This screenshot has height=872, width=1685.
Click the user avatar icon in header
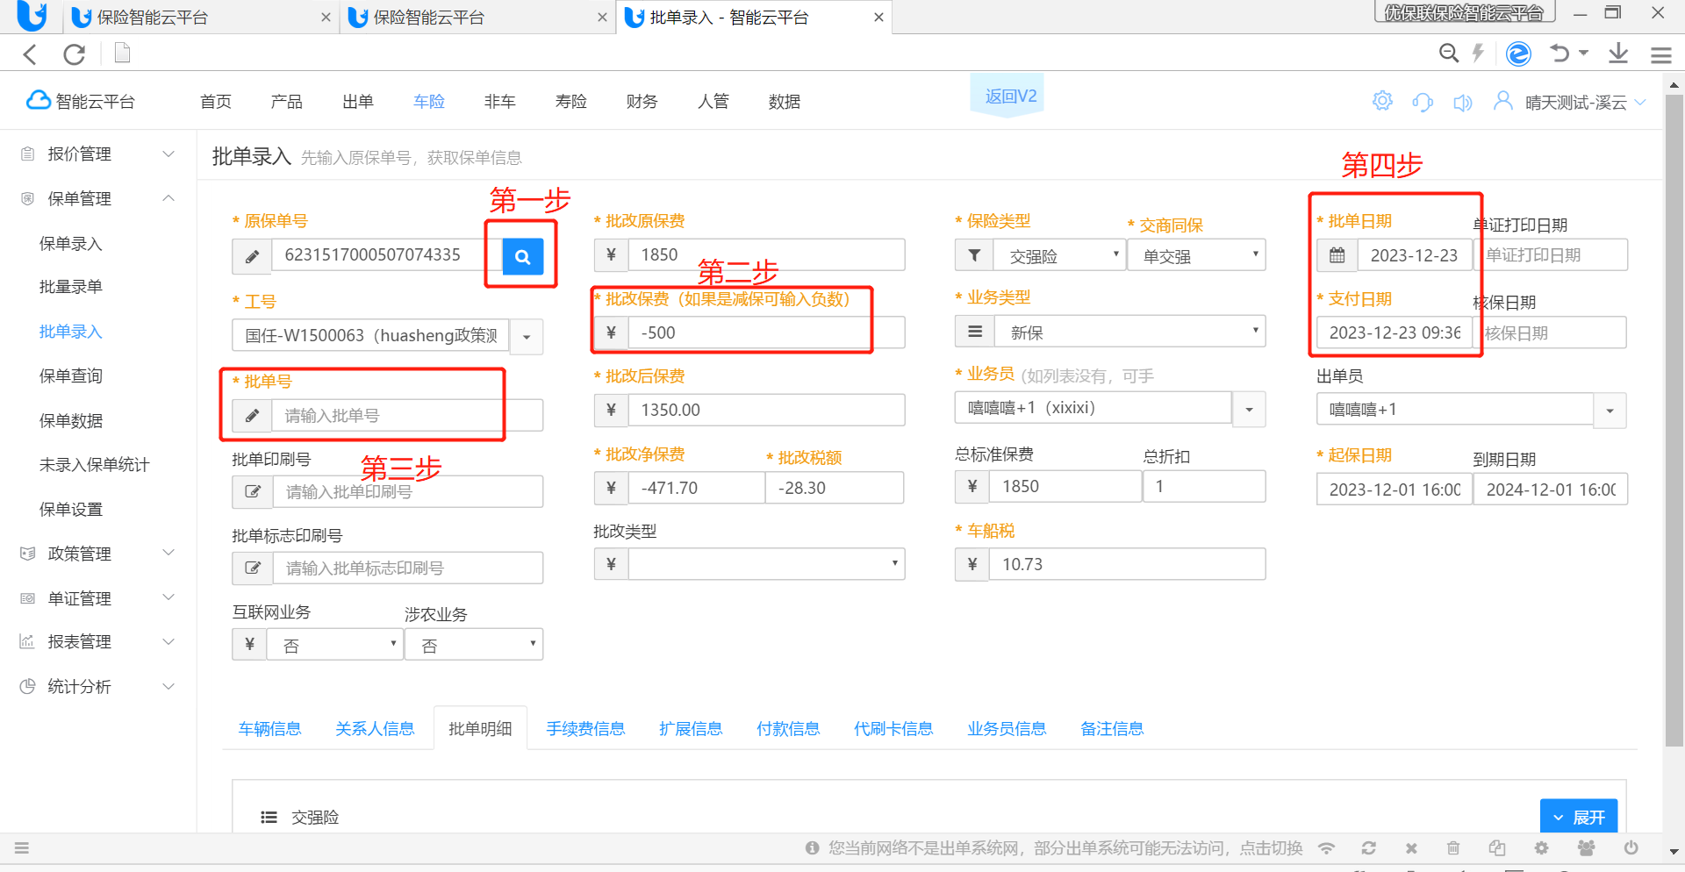tap(1503, 101)
